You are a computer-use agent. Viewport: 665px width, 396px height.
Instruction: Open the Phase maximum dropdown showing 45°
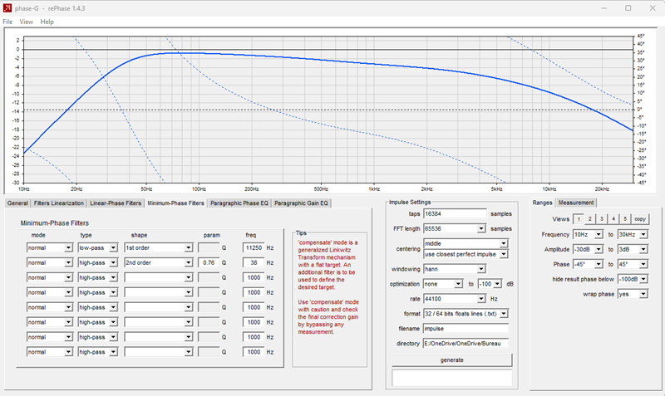[633, 264]
